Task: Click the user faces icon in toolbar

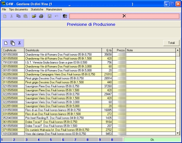Action: point(65,16)
